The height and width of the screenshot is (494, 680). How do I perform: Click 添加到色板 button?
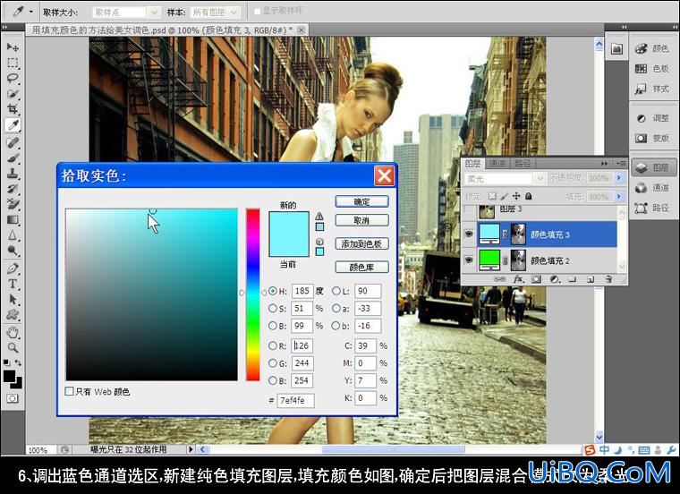[361, 243]
